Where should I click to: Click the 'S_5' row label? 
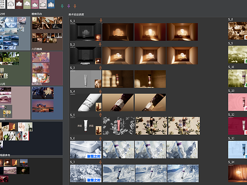[x=73, y=115]
